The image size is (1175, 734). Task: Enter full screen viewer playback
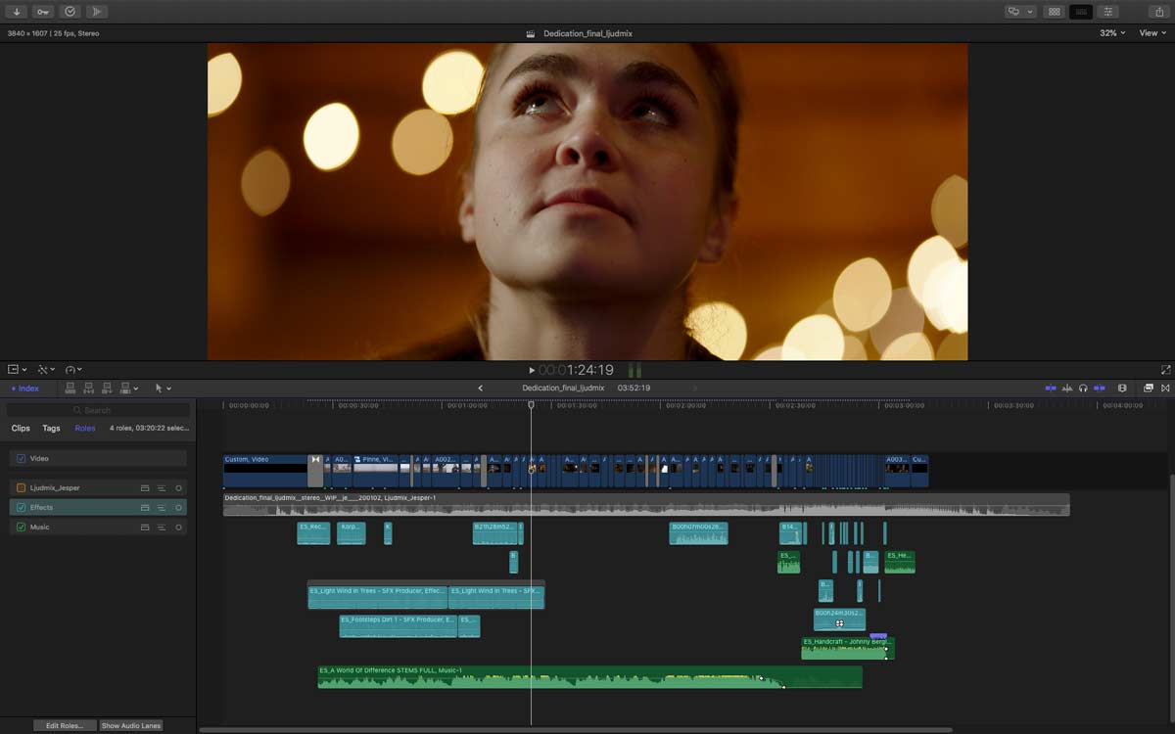coord(1165,370)
